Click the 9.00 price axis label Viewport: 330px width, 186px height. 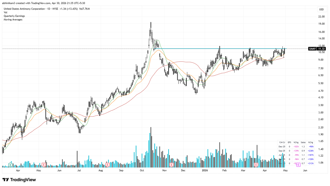(x=321, y=60)
